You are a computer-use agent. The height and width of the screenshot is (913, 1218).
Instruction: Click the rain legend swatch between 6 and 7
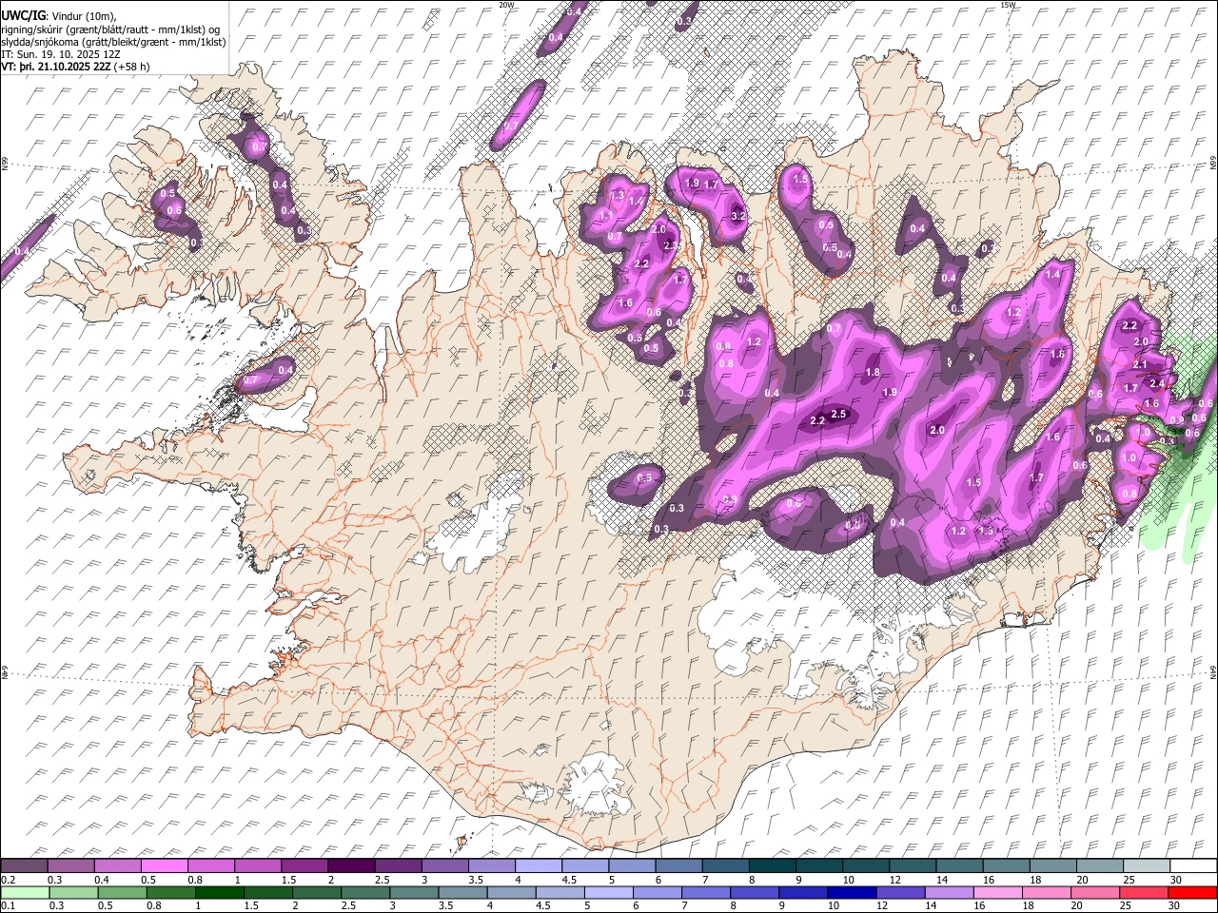click(x=657, y=892)
